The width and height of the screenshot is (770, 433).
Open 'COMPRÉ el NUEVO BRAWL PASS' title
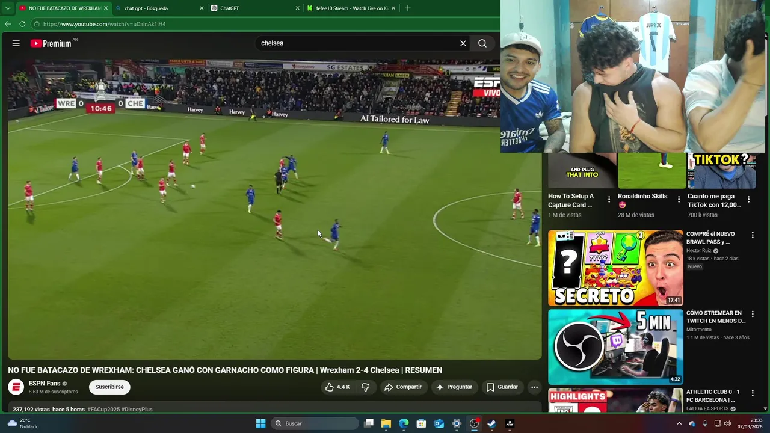tap(710, 238)
